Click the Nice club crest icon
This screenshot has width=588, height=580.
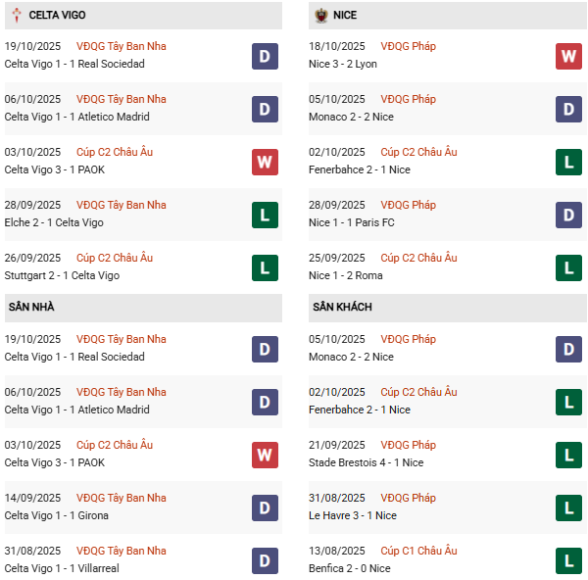pos(320,16)
